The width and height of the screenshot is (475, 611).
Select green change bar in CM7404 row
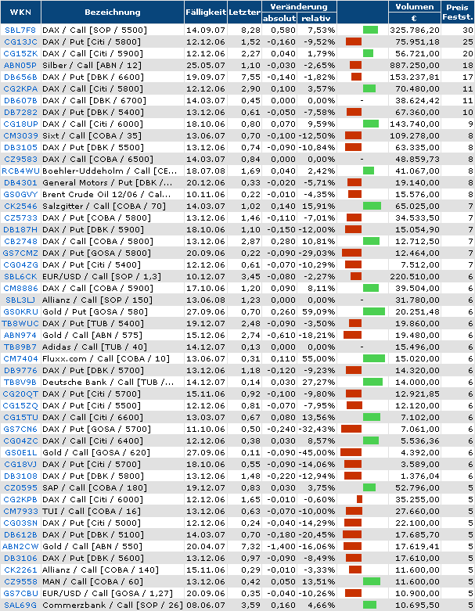point(374,358)
